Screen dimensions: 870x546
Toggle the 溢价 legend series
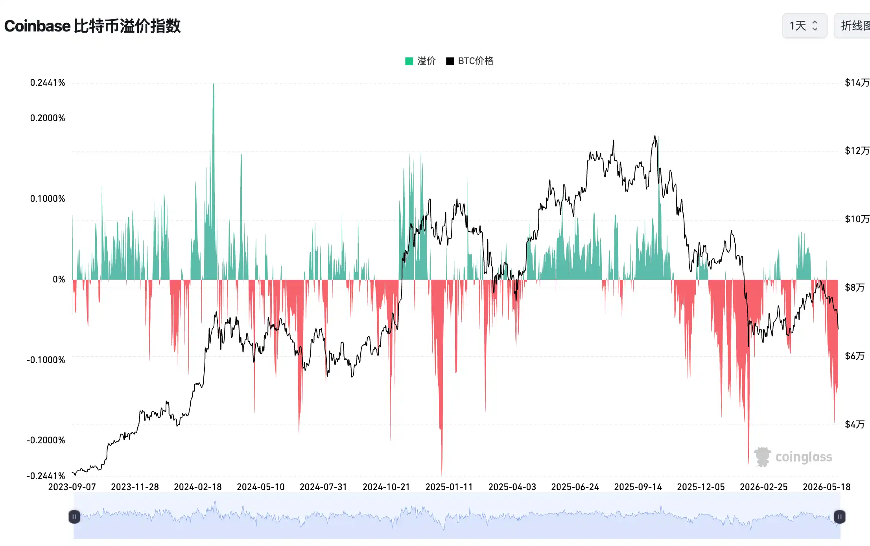coord(420,61)
